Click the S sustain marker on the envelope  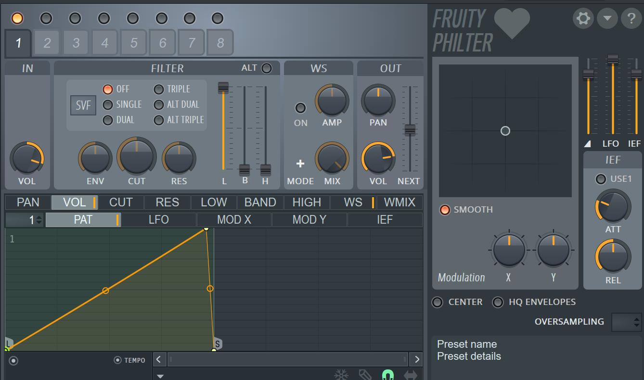(x=218, y=343)
